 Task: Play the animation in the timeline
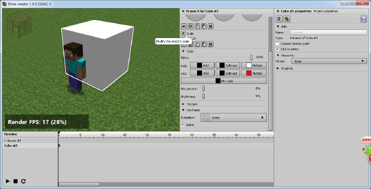click(x=8, y=181)
